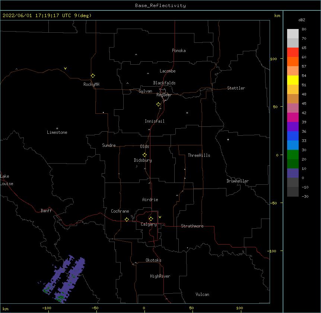Click the Okotoks label

tap(153, 260)
